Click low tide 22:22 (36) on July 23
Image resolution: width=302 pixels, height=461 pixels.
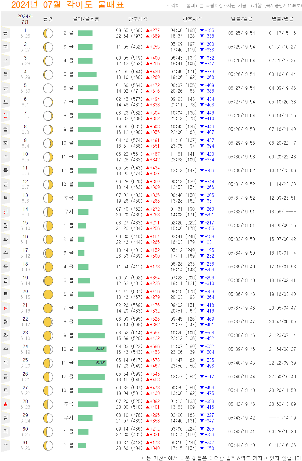click(x=184, y=338)
